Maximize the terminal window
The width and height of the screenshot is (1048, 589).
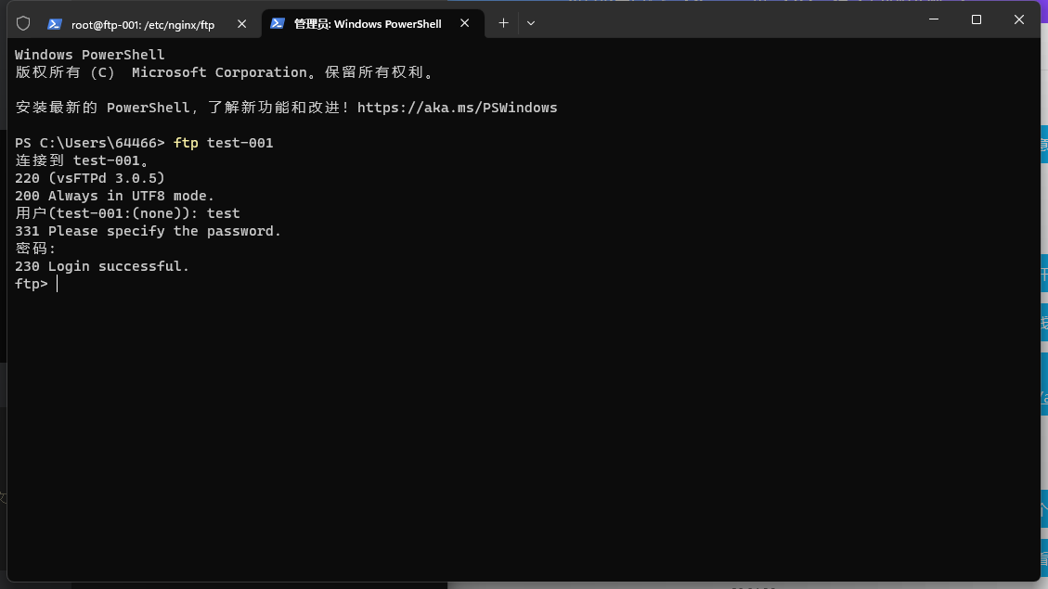[977, 19]
